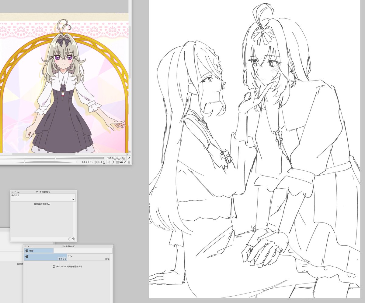Click the 150.0 zoom value in Sub View

110,158
